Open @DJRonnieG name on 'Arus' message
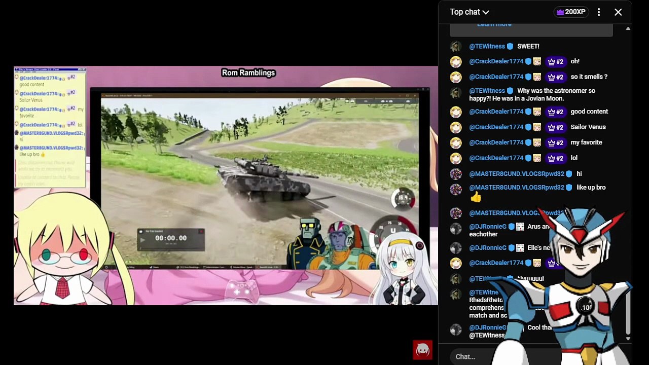The image size is (649, 365). coord(487,227)
